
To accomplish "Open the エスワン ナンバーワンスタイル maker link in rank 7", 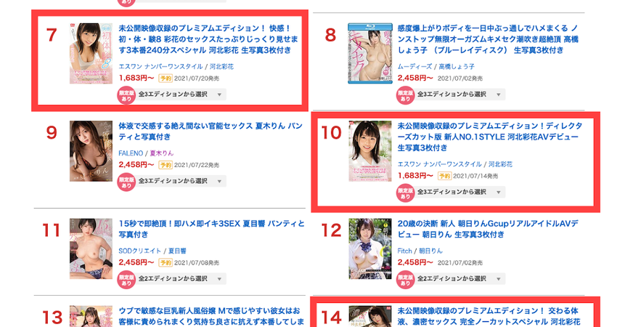I will 160,67.
